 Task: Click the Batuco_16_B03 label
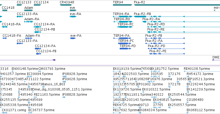[54, 84]
